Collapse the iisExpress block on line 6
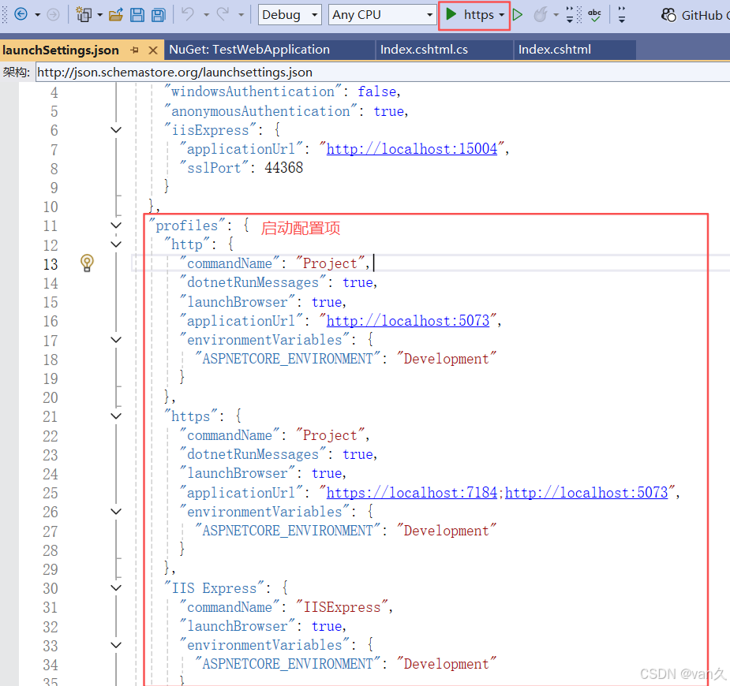This screenshot has height=686, width=730. tap(116, 130)
